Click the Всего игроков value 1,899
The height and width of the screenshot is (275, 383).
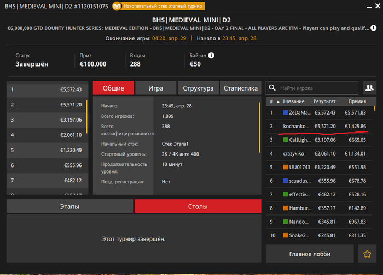point(167,116)
